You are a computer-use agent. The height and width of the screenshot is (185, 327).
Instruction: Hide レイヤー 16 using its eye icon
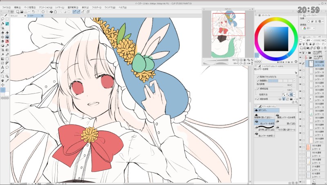click(x=300, y=85)
